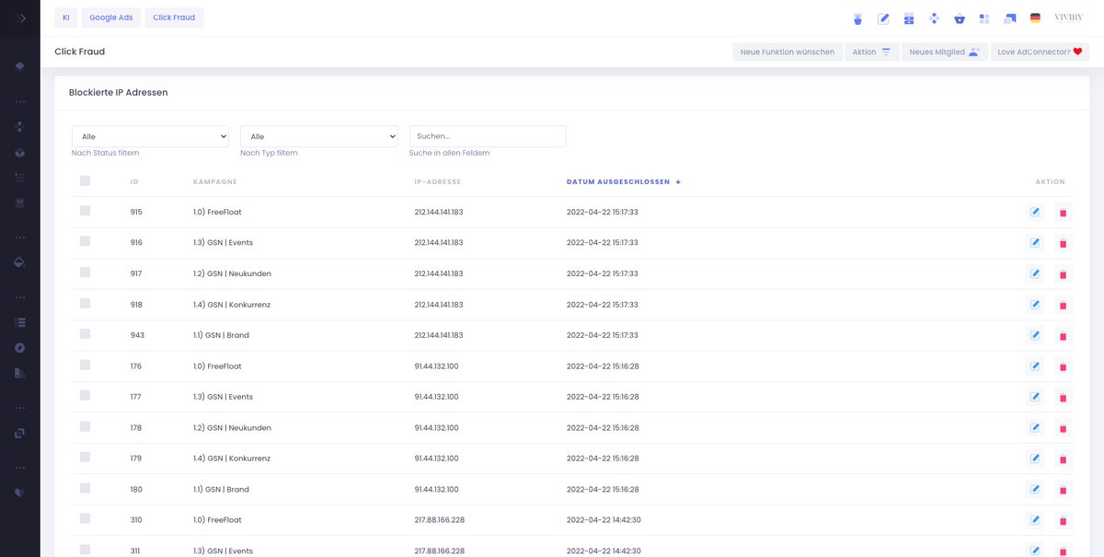Open the plant pot icon in the header
This screenshot has height=557, width=1104.
[x=858, y=18]
